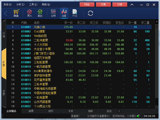Open 系统 menu
Viewport: 160px width, 120px height.
8,4
